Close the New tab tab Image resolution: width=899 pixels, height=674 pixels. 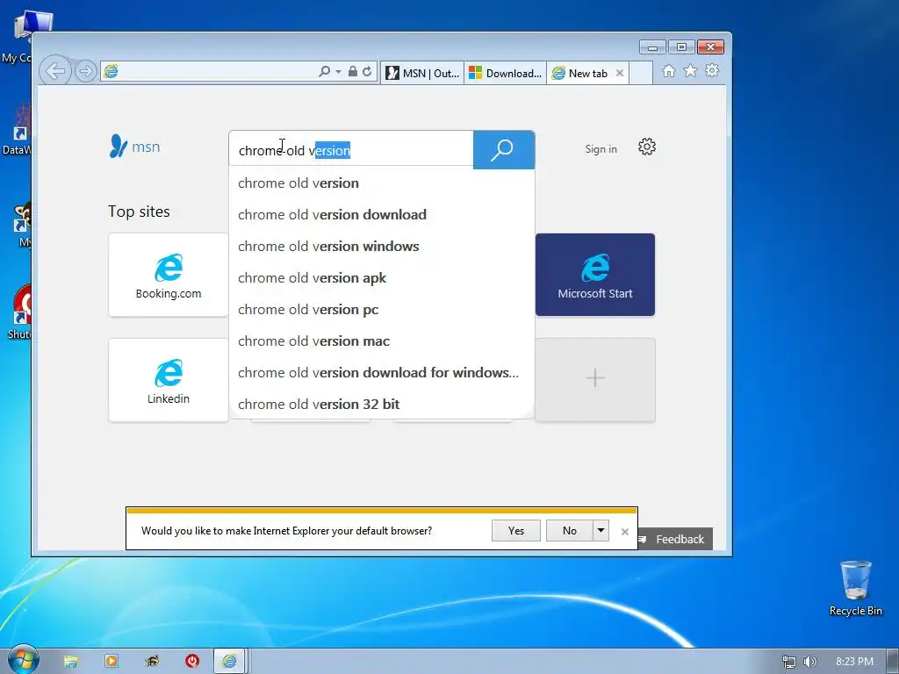(620, 74)
